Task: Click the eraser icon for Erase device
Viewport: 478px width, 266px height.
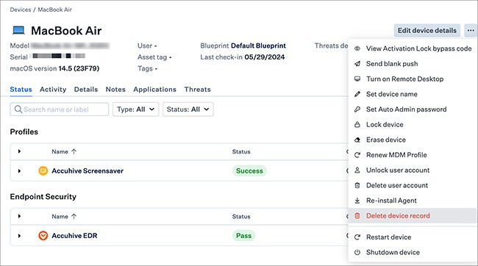Action: 357,140
